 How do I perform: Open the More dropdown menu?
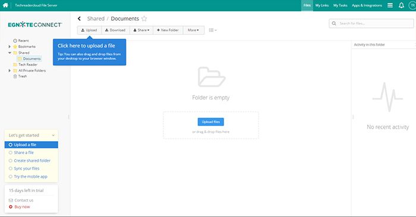point(193,30)
